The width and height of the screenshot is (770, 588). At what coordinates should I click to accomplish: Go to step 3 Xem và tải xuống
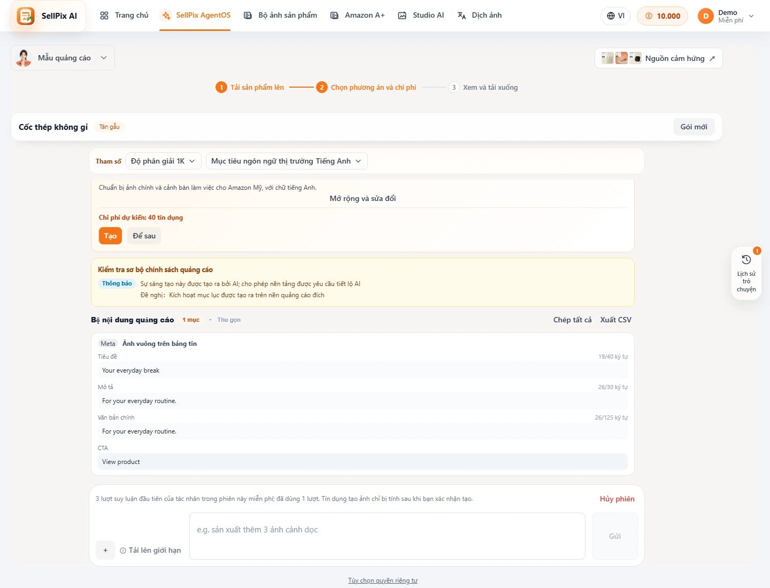483,87
